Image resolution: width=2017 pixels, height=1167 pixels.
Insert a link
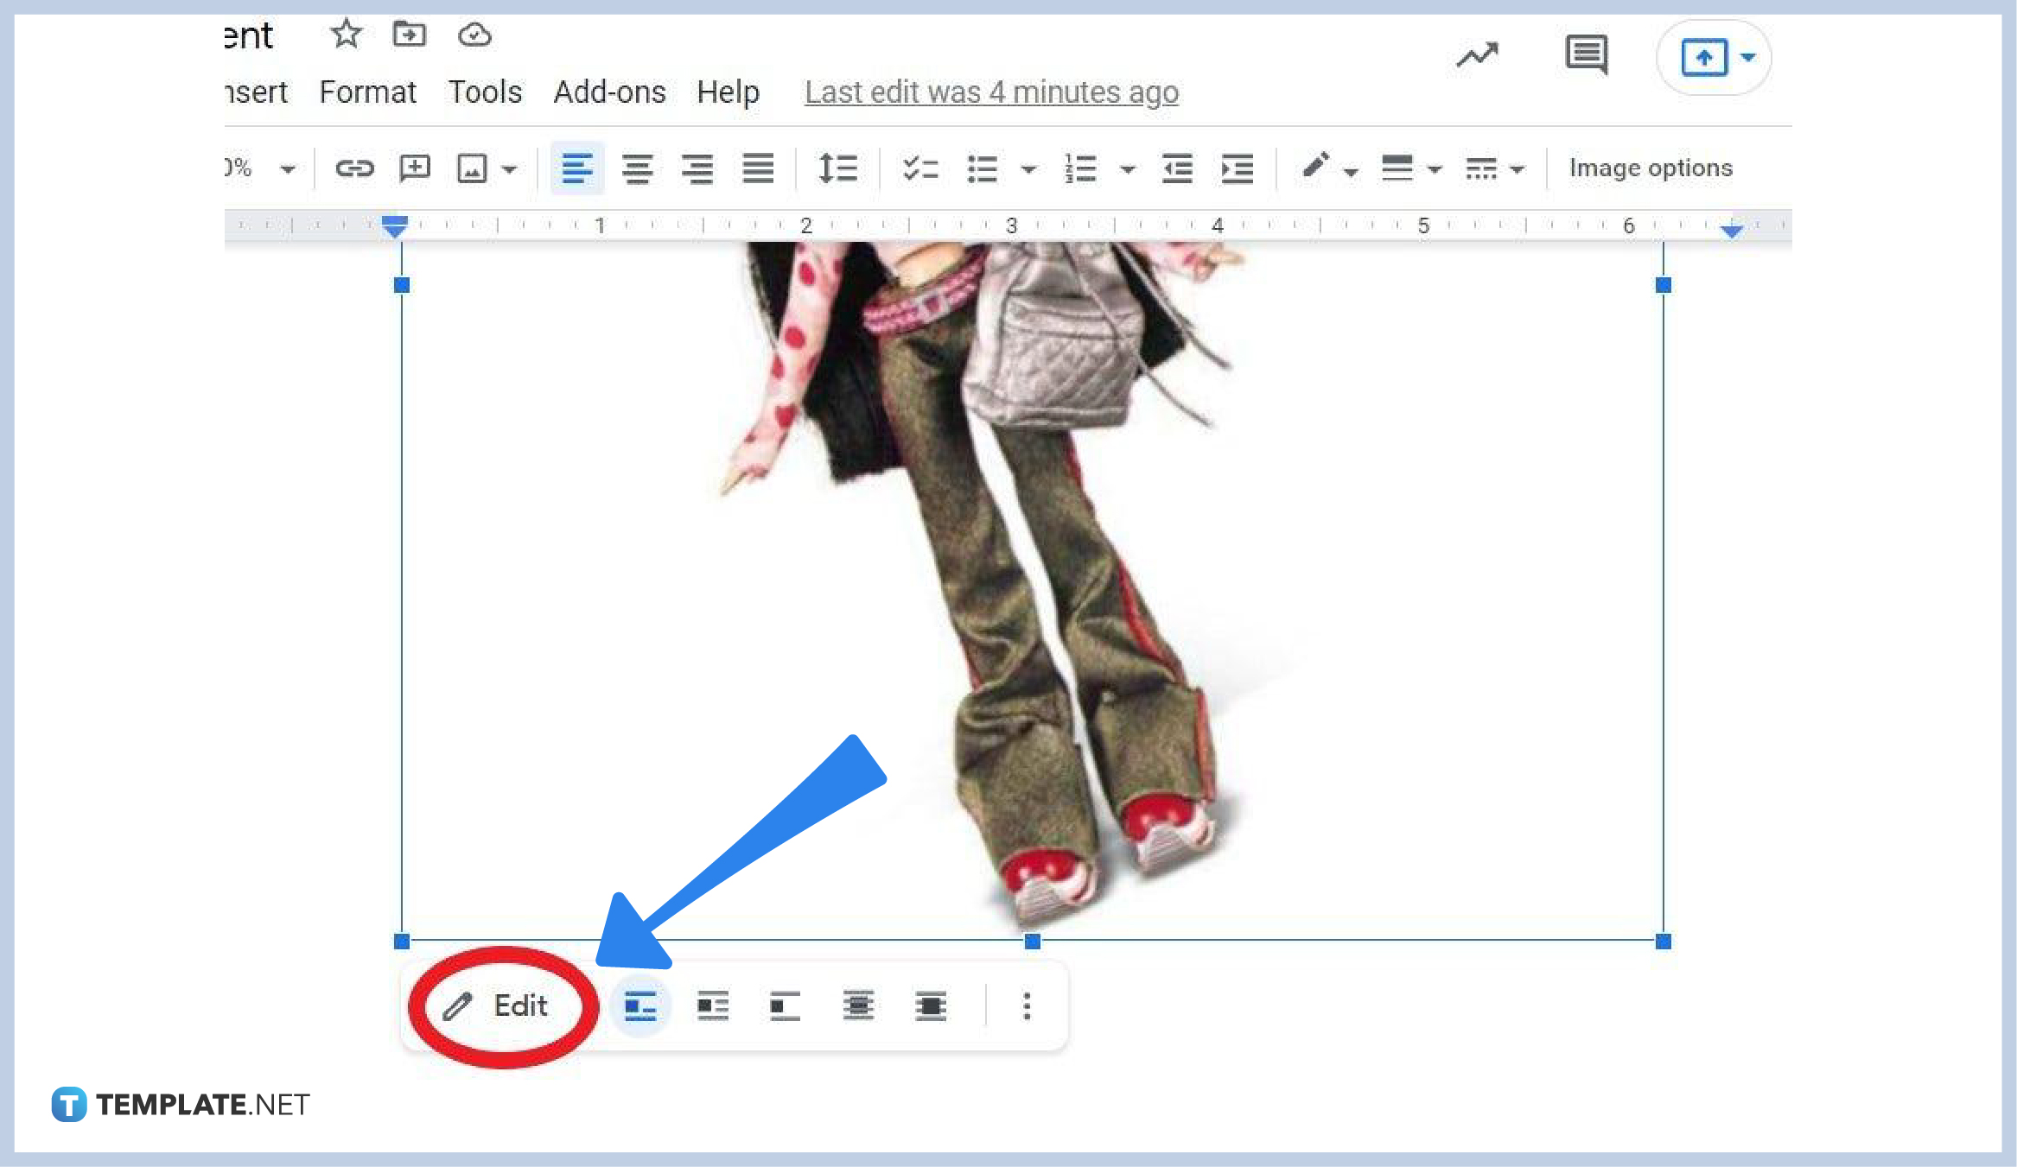click(x=354, y=168)
